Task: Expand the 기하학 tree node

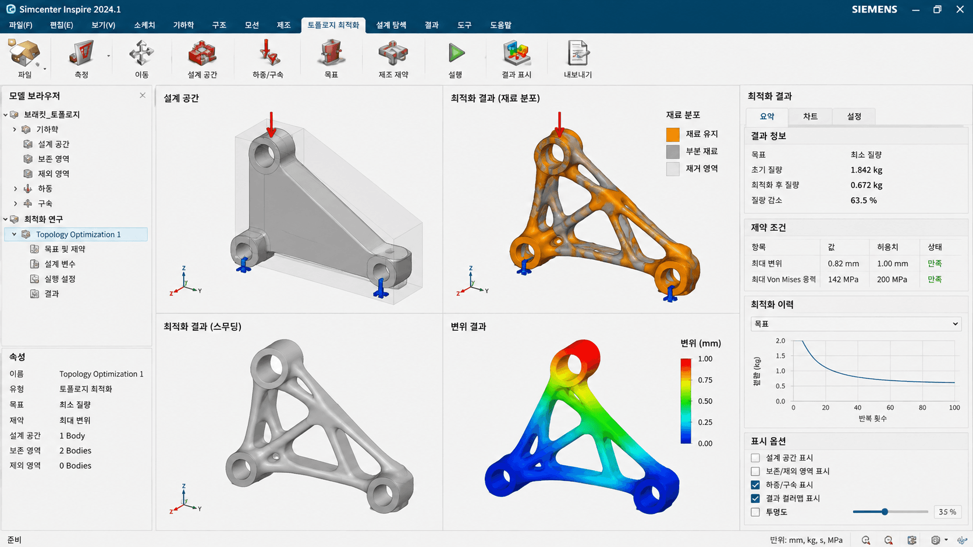Action: click(x=15, y=129)
